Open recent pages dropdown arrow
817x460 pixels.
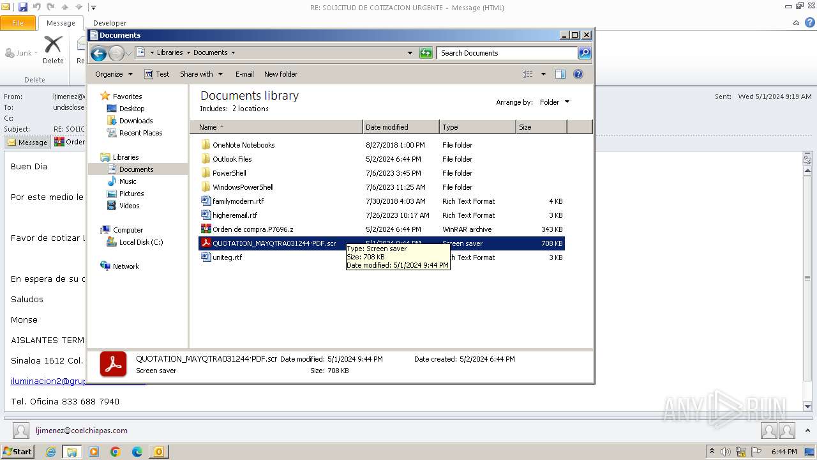tap(128, 53)
